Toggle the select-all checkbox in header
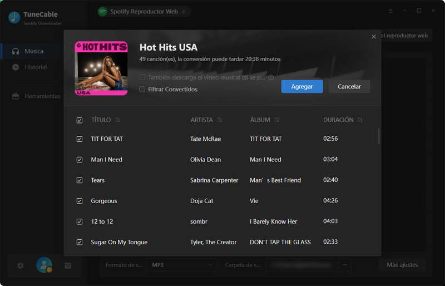445x286 pixels. (80, 120)
